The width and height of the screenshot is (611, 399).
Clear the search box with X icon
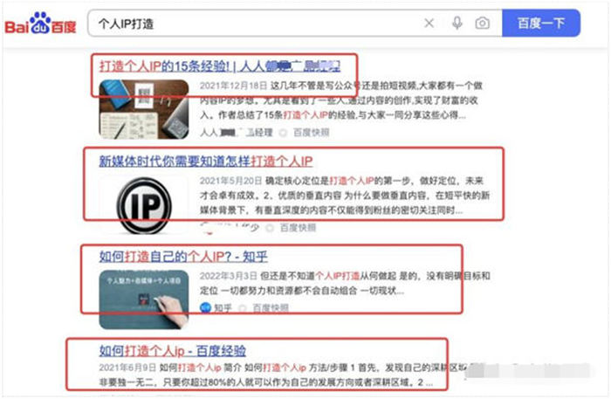(429, 24)
